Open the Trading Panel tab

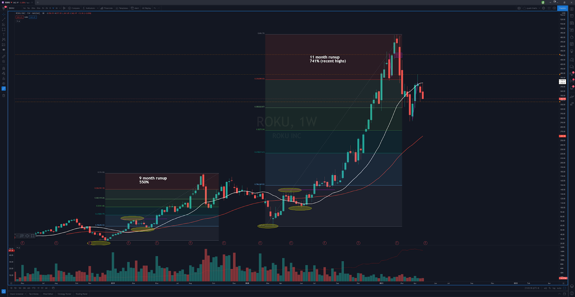click(82, 294)
